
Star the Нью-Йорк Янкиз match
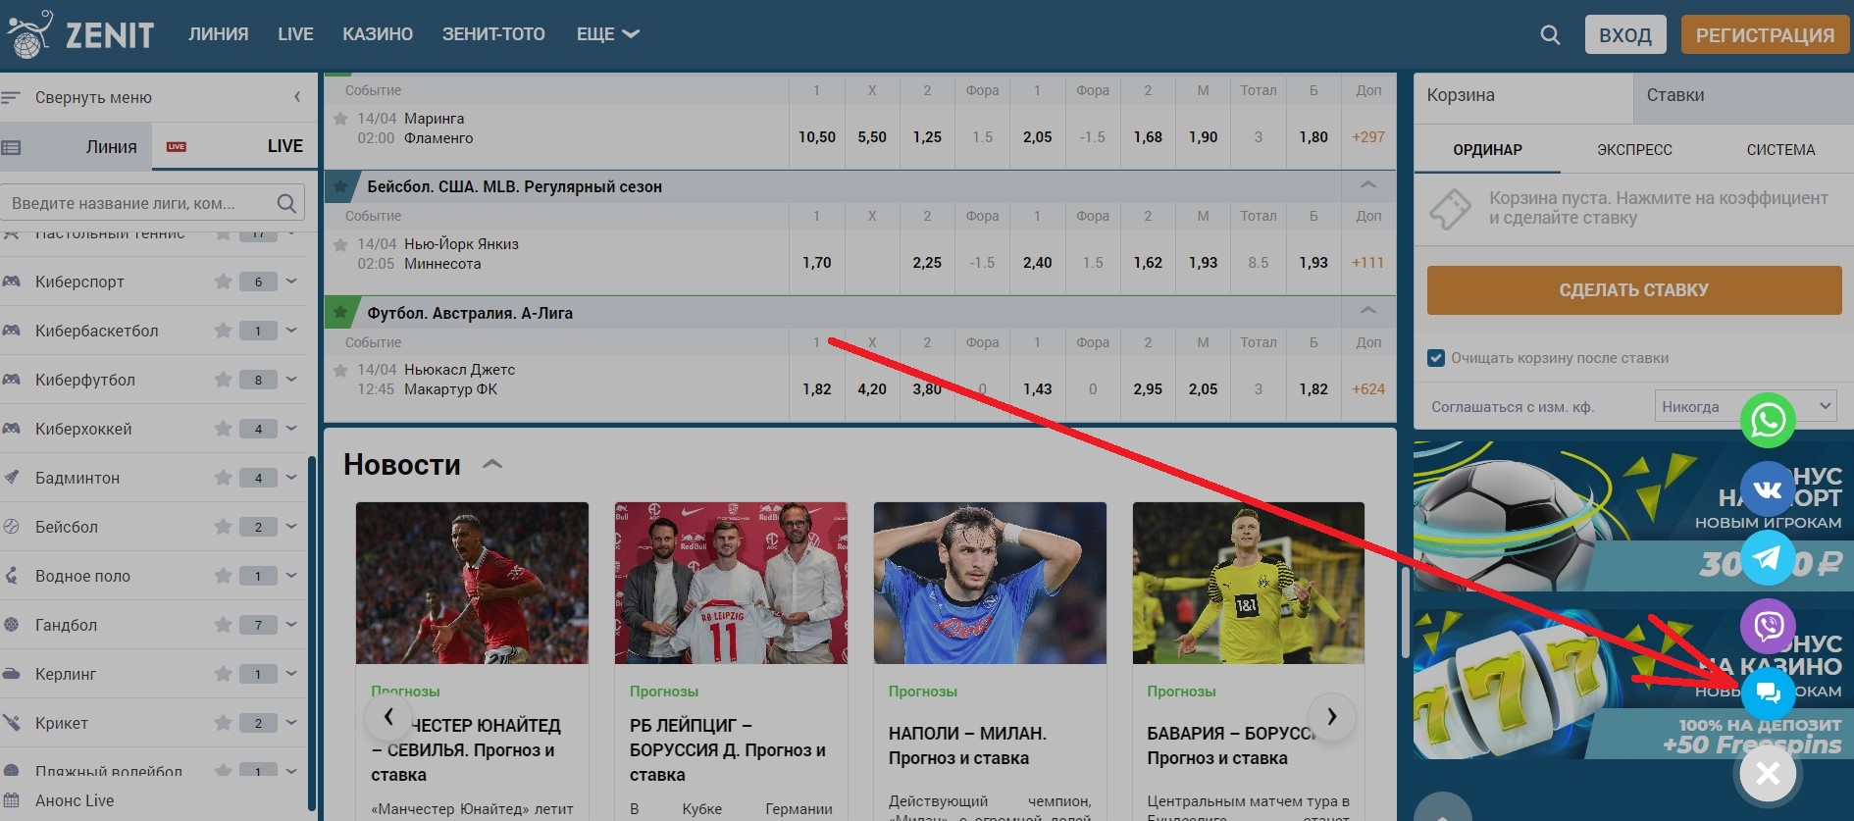(340, 244)
